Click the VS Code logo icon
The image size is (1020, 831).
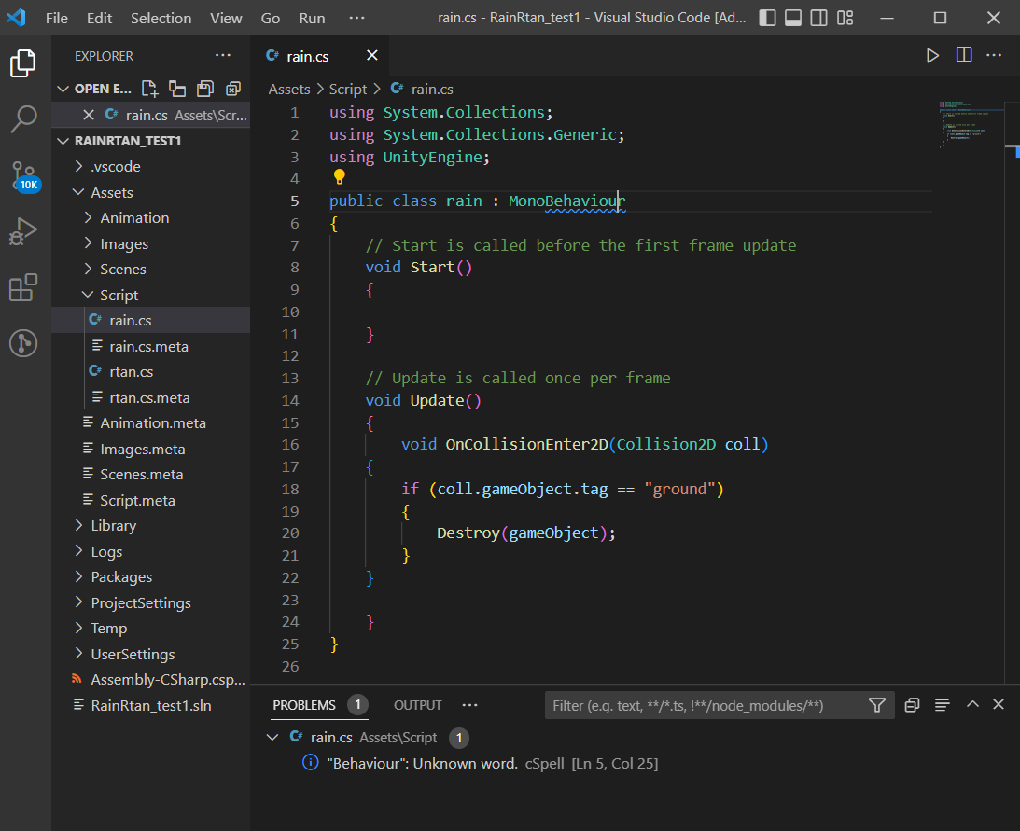16,18
